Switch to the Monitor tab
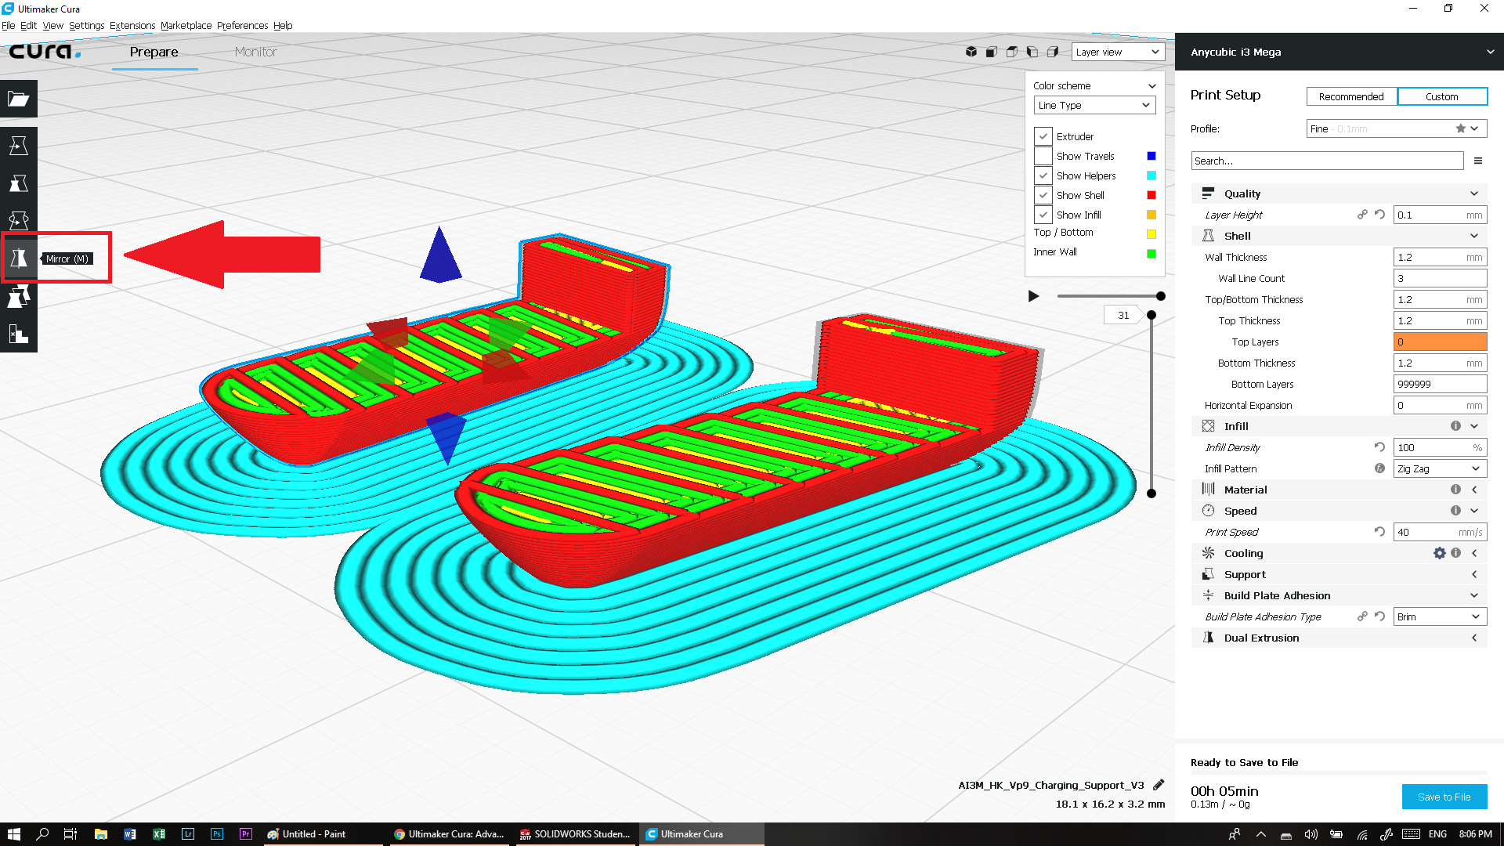 tap(255, 52)
